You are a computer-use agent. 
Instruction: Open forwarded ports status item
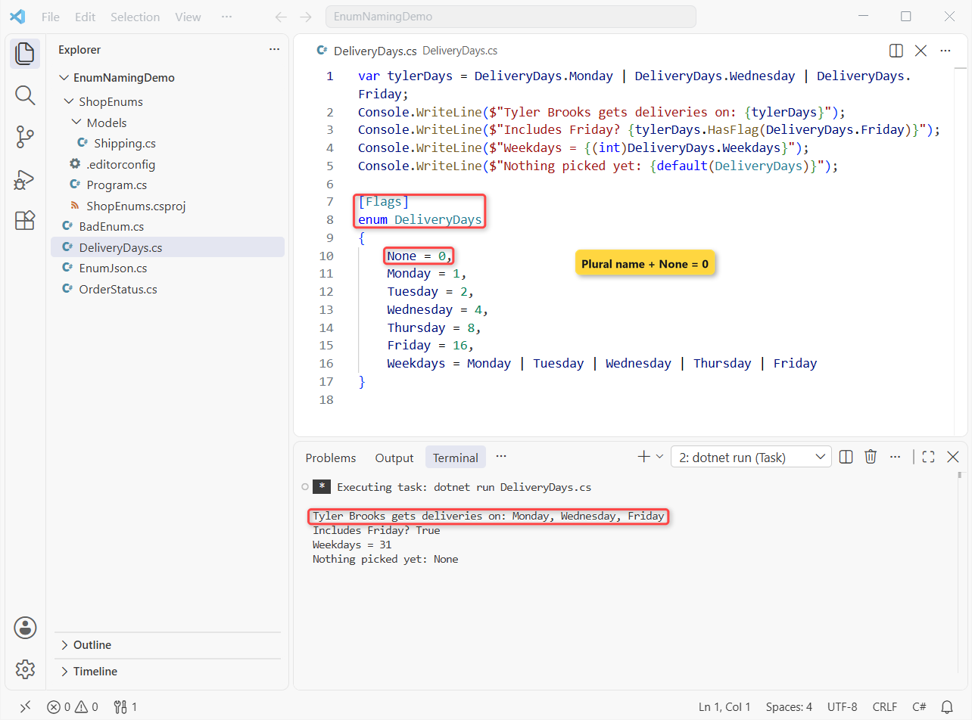coord(125,707)
